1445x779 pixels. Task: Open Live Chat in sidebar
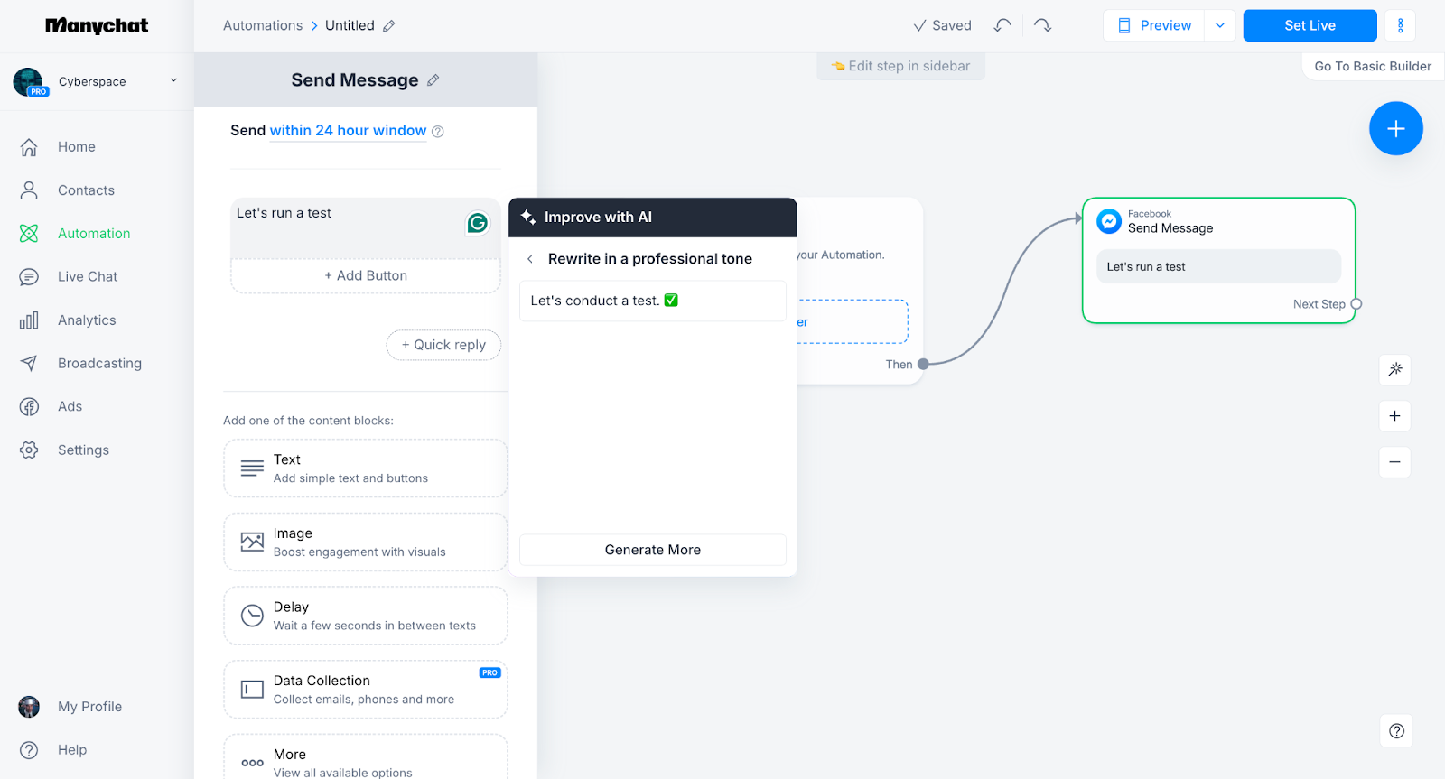tap(88, 277)
